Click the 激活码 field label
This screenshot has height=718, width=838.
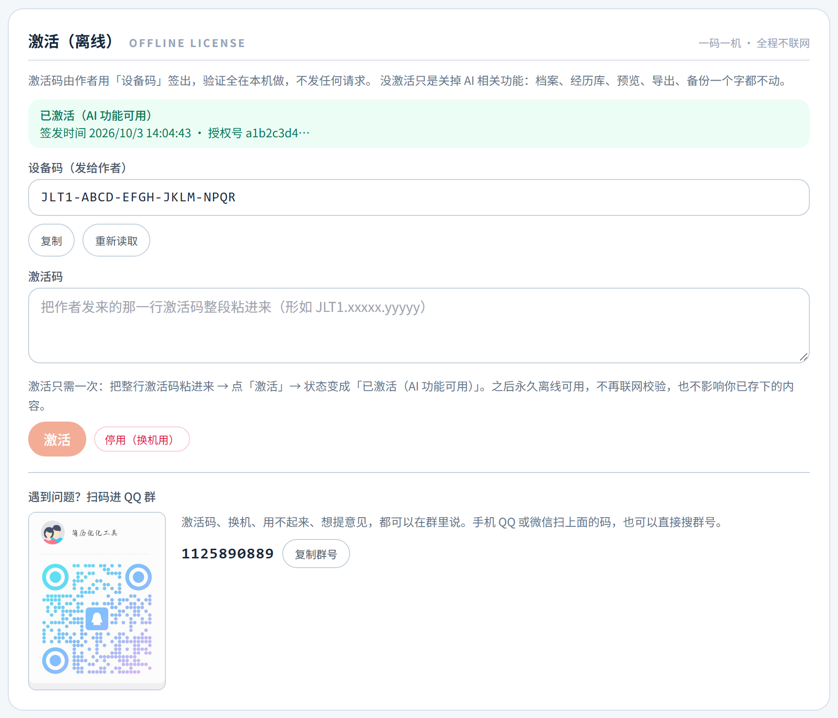pos(46,277)
